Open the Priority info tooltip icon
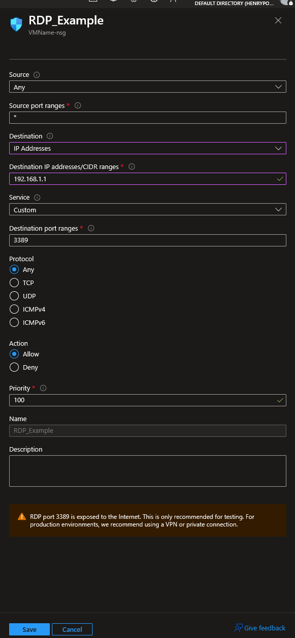Viewport: 295px width, 638px height. pyautogui.click(x=43, y=388)
